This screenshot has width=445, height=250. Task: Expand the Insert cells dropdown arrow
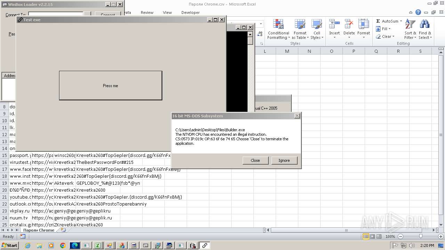[x=334, y=37]
